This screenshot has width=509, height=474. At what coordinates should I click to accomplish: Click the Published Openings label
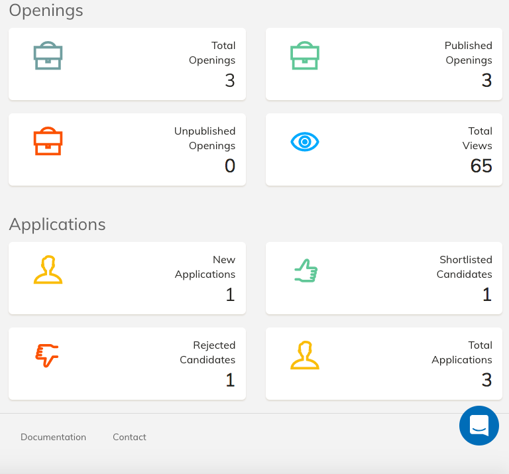(469, 53)
